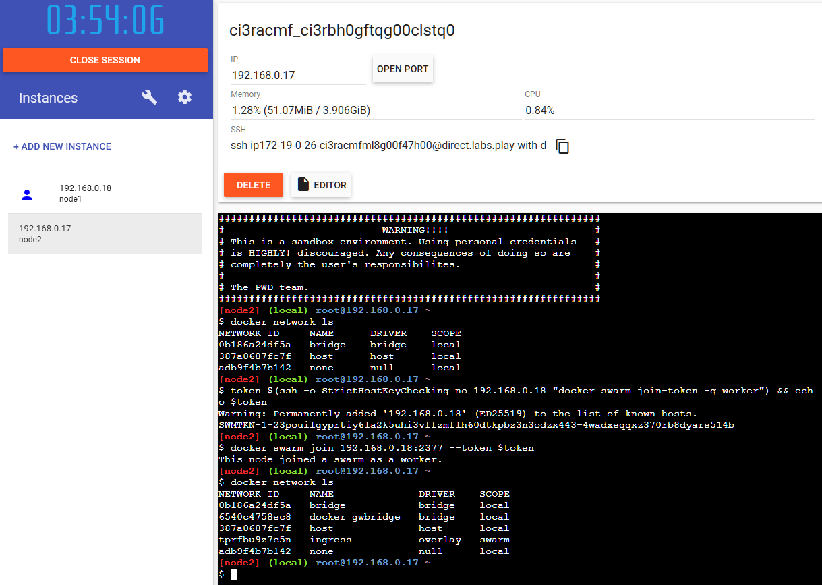Click + ADD NEW INSTANCE

tap(62, 146)
